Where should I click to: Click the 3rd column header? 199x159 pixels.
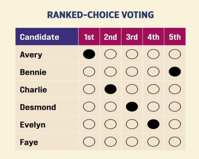pyautogui.click(x=132, y=37)
